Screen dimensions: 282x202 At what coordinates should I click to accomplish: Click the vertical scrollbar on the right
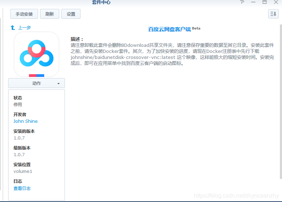click(x=281, y=102)
